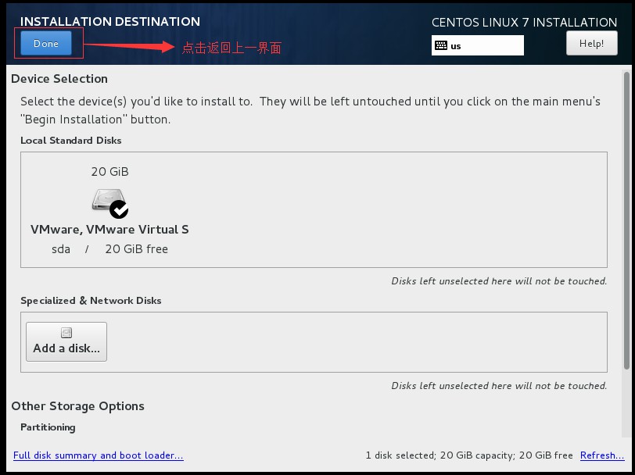635x475 pixels.
Task: Click the Done button
Action: [46, 44]
